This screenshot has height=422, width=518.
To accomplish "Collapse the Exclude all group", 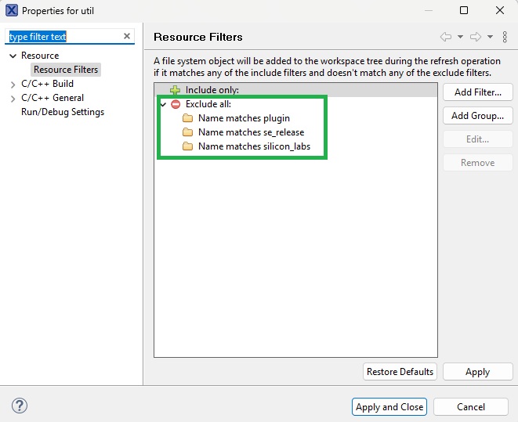I will (163, 105).
